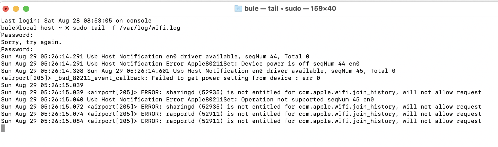Screen dimensions: 498x147
Task: Click the green full-screen window button
Action: pos(26,9)
